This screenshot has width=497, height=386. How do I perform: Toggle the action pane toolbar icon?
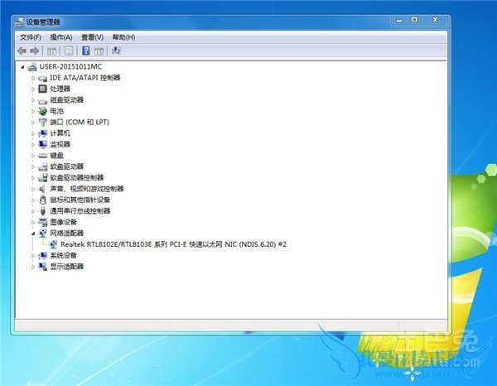(99, 51)
